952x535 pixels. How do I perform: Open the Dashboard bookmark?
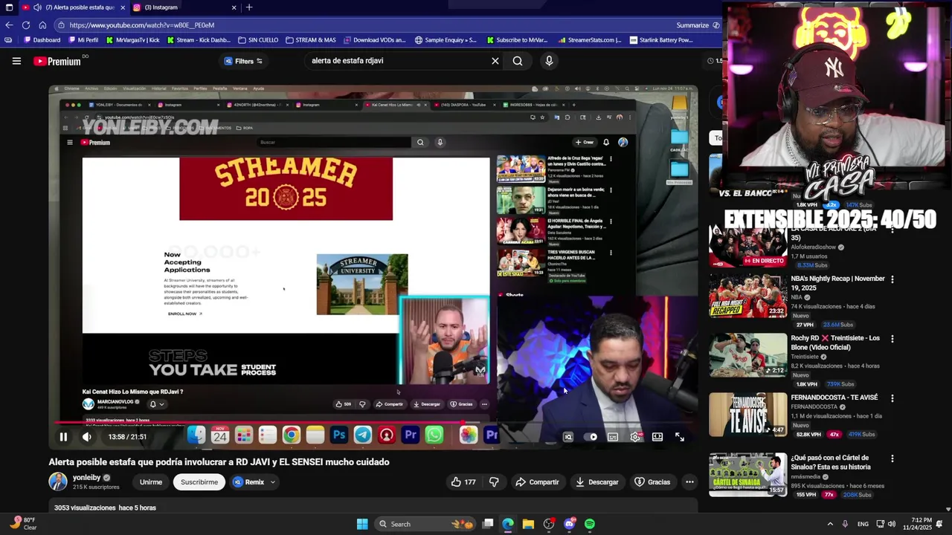pyautogui.click(x=41, y=40)
